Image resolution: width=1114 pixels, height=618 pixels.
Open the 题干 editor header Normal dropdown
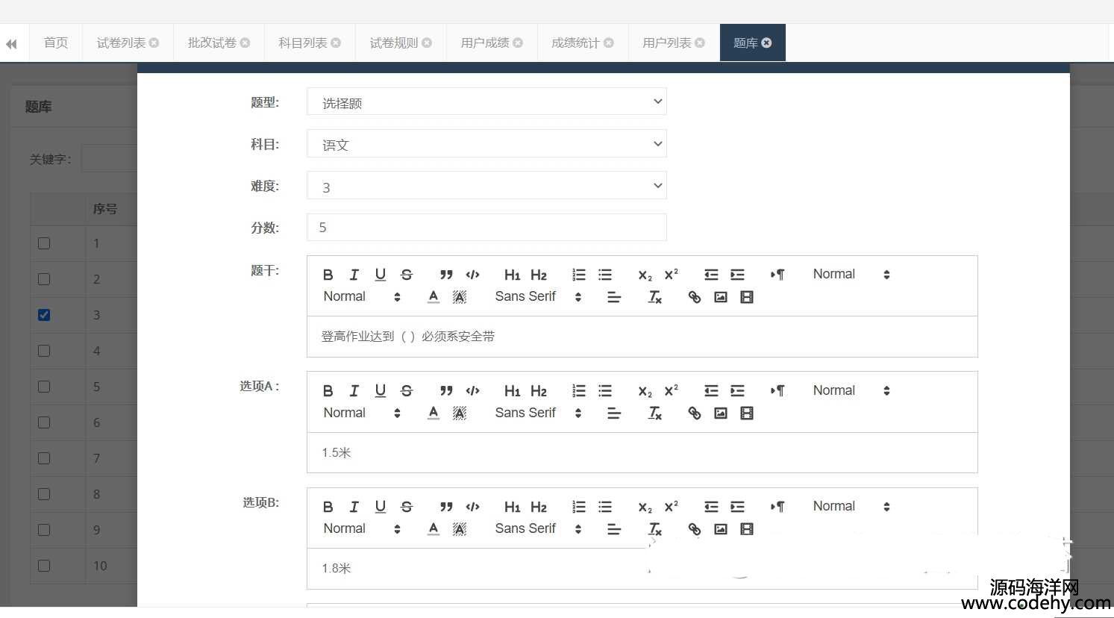tap(362, 297)
